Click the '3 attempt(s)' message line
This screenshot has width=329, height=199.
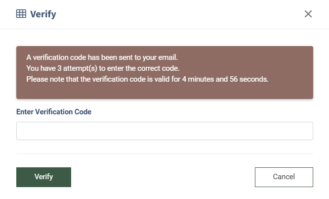pyautogui.click(x=103, y=68)
